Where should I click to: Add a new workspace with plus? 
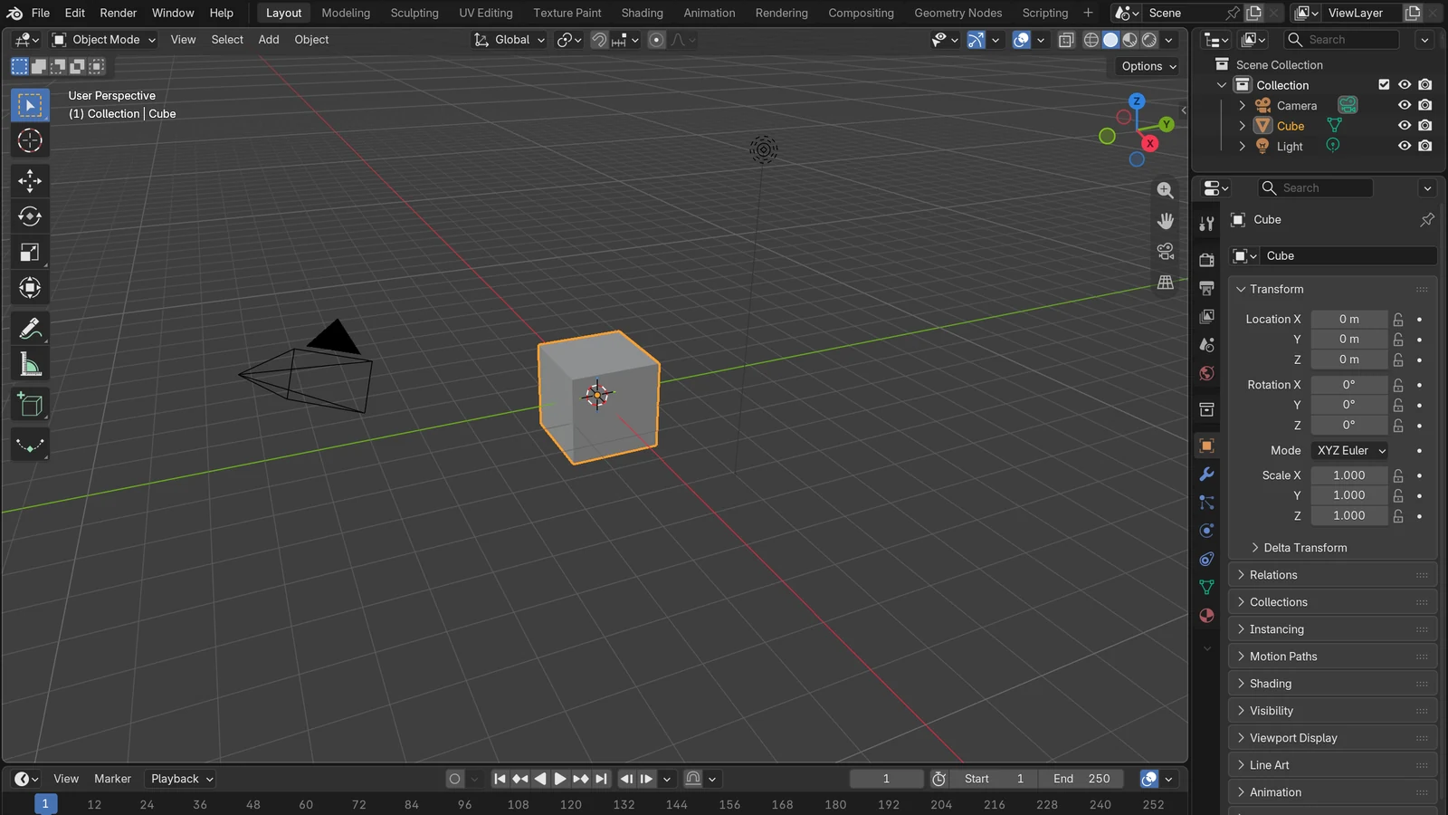coord(1089,13)
